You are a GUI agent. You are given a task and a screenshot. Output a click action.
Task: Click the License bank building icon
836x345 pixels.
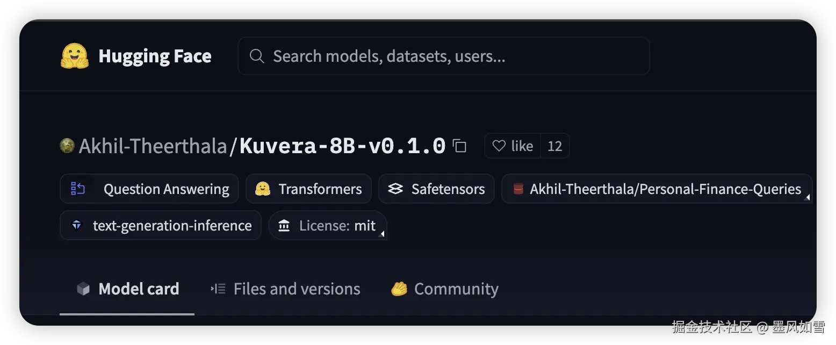click(x=284, y=225)
